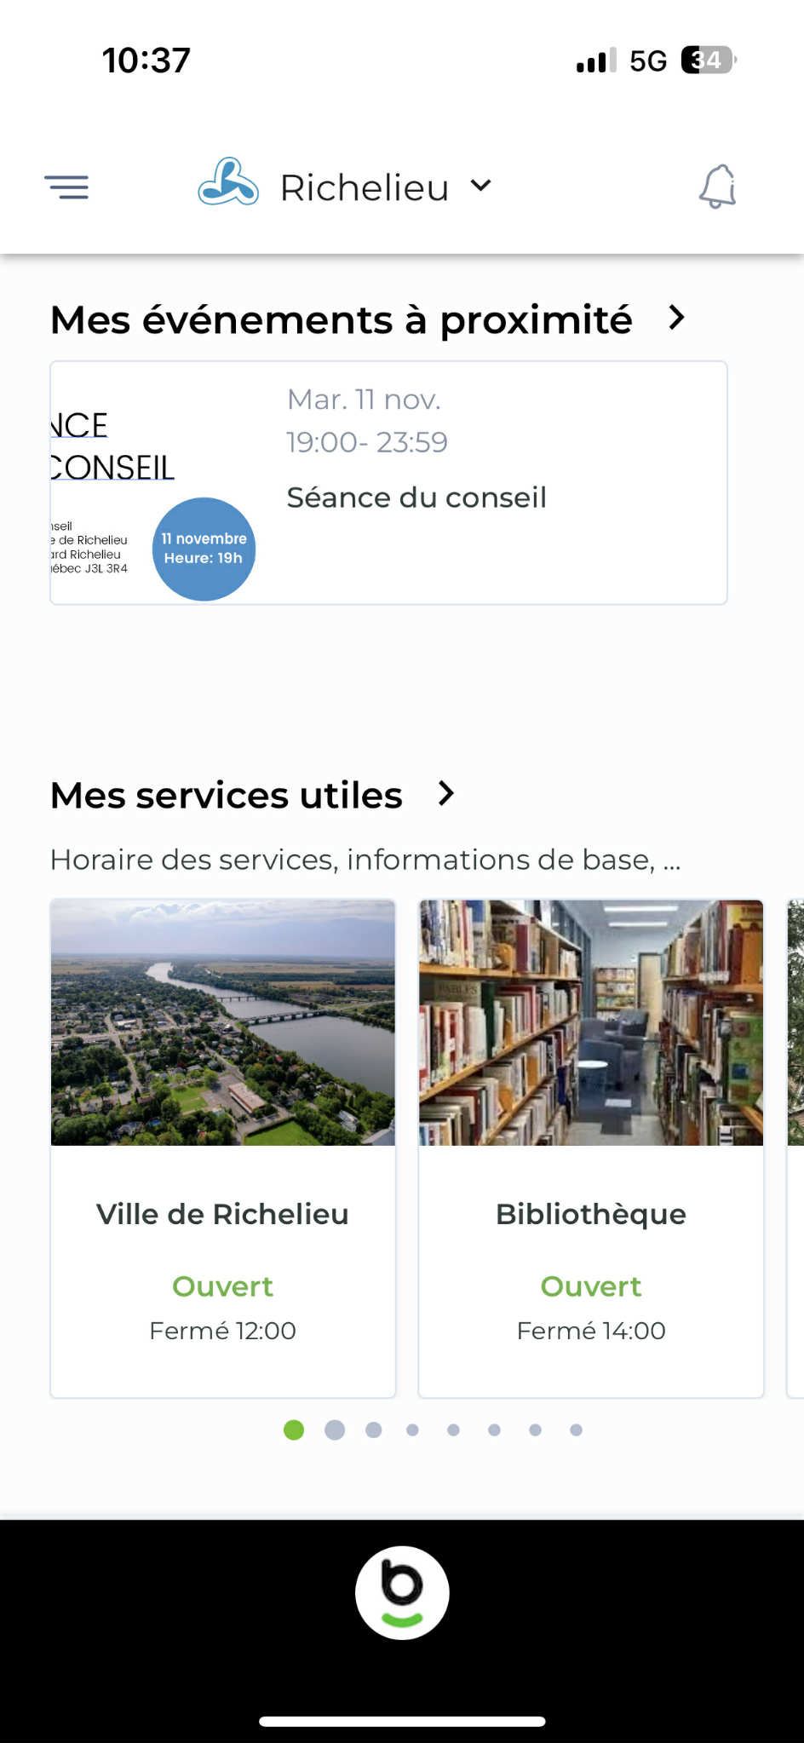The image size is (804, 1743).
Task: Open the hamburger navigation menu
Action: point(66,187)
